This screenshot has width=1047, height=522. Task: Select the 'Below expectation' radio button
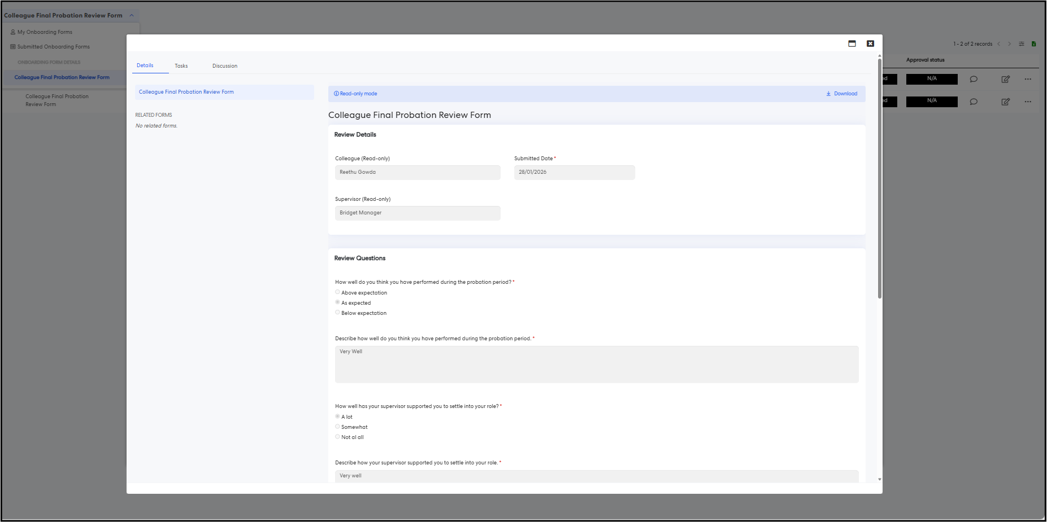click(x=337, y=313)
